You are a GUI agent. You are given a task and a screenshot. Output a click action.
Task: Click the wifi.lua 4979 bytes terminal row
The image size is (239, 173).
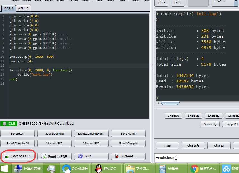[x=191, y=47]
